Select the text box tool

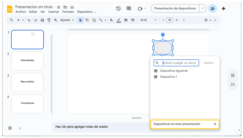click(x=87, y=20)
